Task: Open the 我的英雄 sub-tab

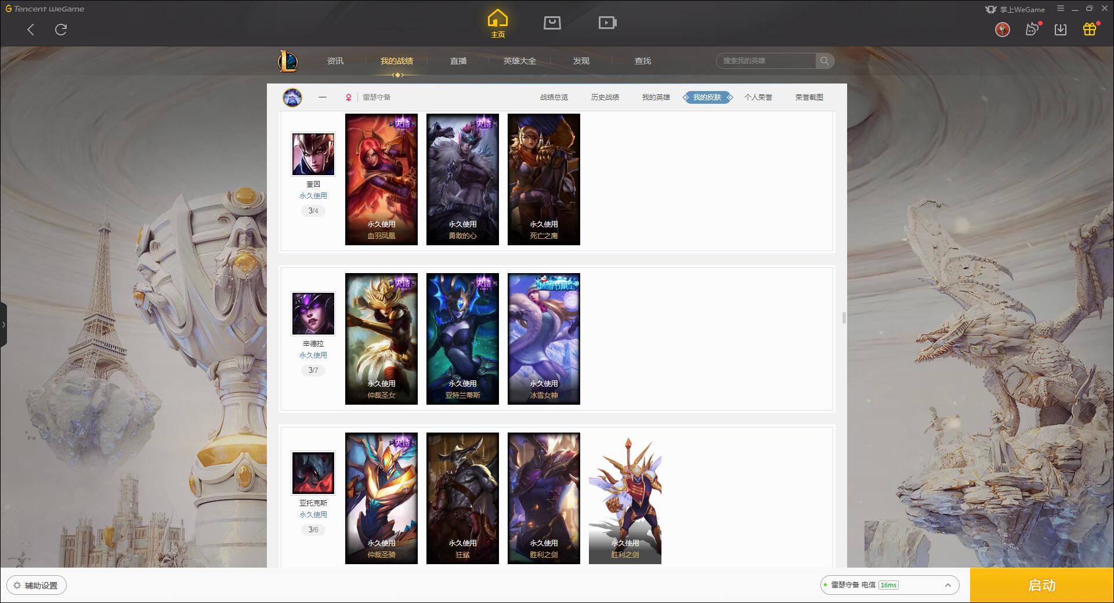Action: pos(656,97)
